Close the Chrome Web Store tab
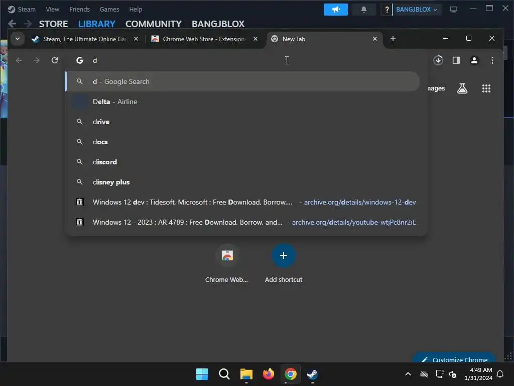 tap(255, 39)
